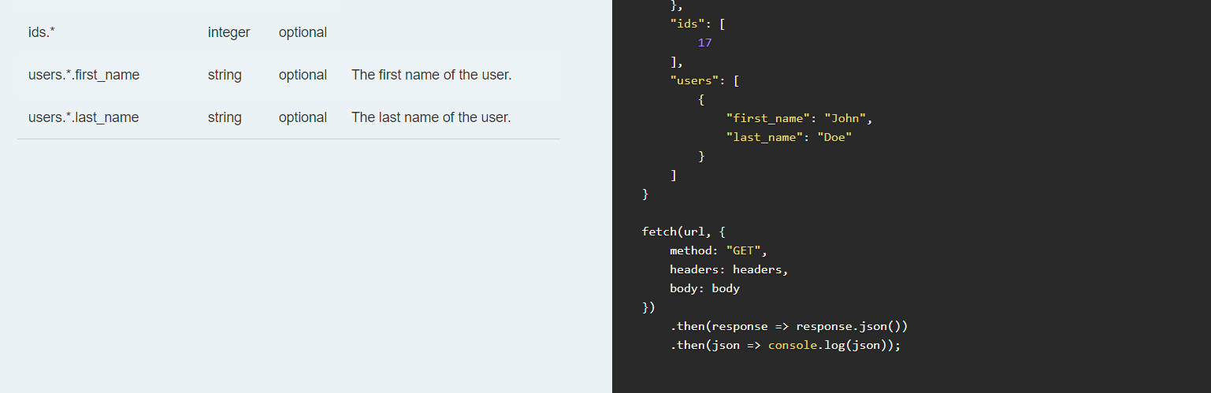
Task: Click optional label in the ids.* row
Action: (x=303, y=32)
